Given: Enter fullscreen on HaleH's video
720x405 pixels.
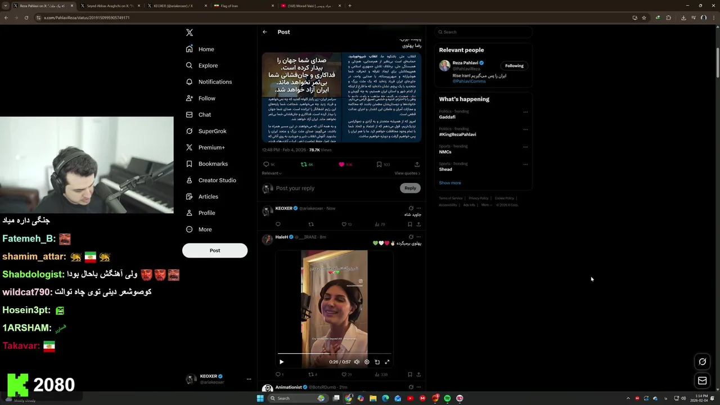Looking at the screenshot, I should tap(387, 362).
